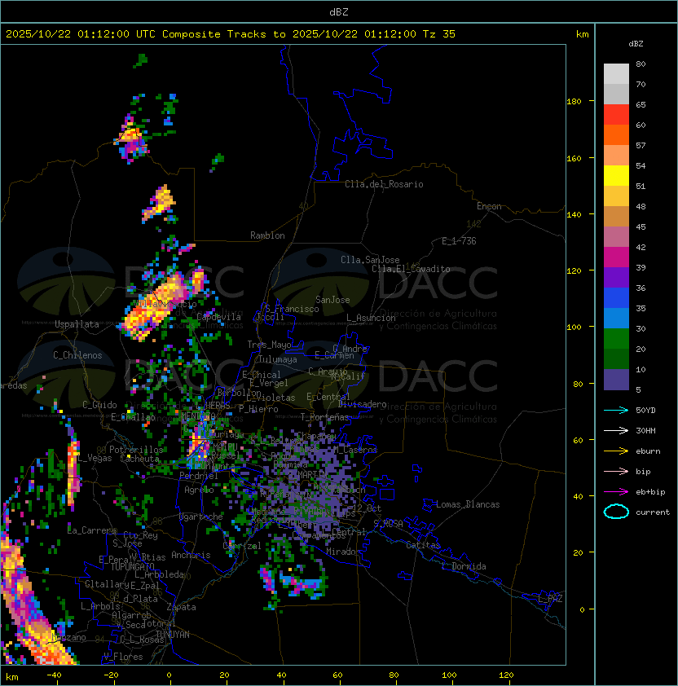Click the 'L_Asuncion' map label

click(371, 318)
